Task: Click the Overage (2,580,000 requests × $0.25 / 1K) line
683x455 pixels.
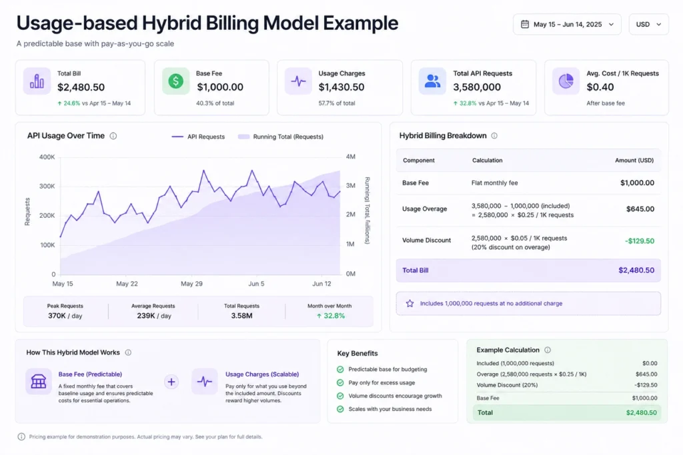Action: [x=567, y=374]
